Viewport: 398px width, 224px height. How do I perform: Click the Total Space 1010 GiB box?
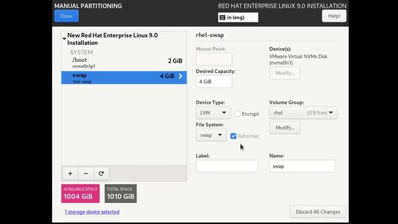[x=121, y=194]
